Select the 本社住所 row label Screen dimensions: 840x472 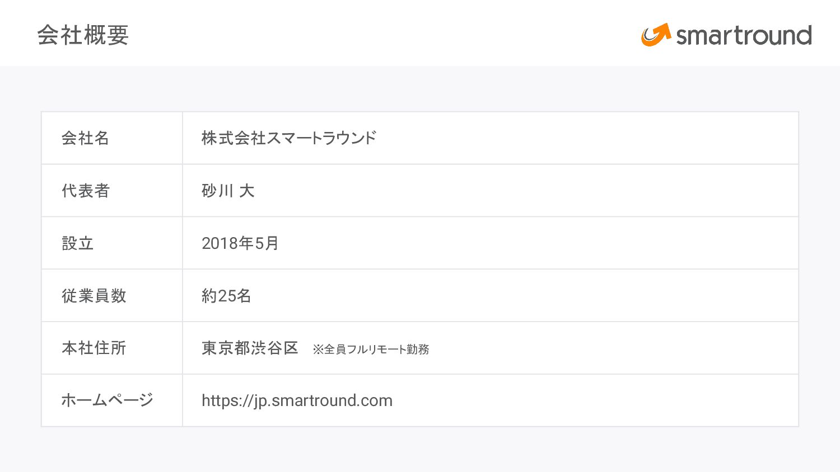click(x=94, y=348)
